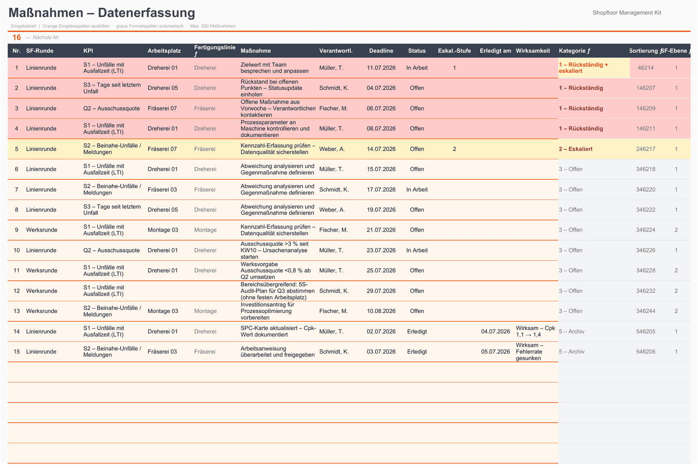
Task: Click the deadline cell '15.07.2026'
Action: pyautogui.click(x=381, y=169)
